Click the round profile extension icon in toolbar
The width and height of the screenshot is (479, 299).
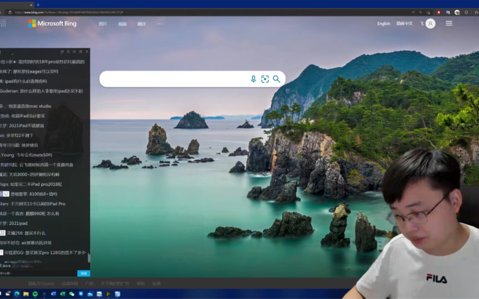pos(457,12)
